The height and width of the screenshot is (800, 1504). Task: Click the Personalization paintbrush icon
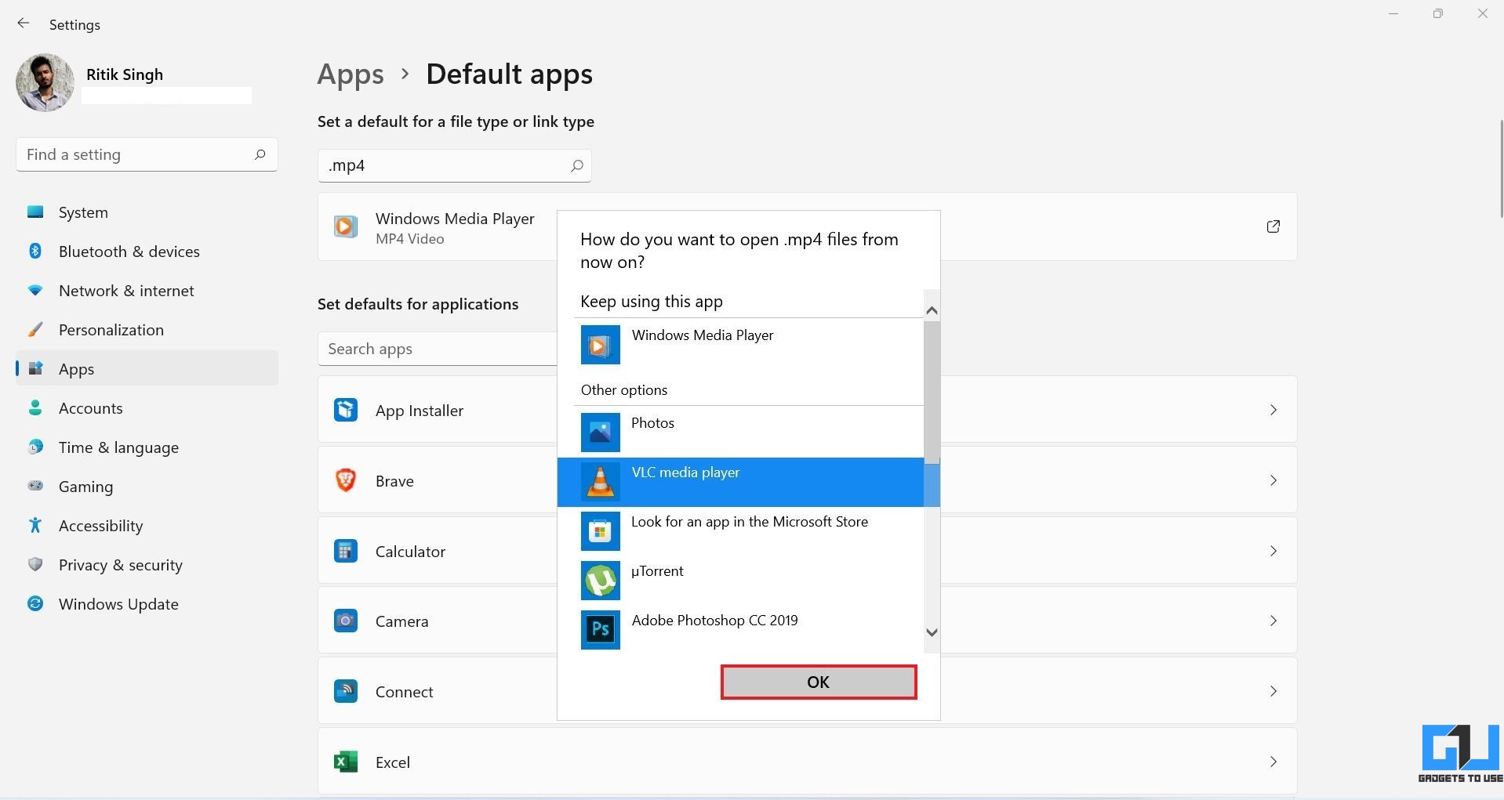(x=35, y=329)
